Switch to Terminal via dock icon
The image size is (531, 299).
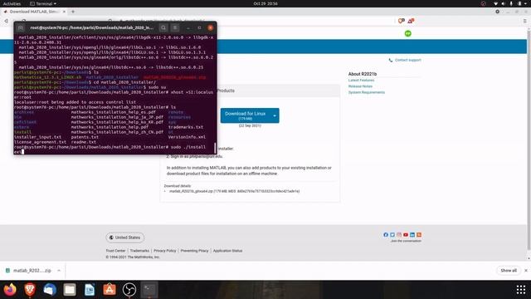pyautogui.click(x=149, y=290)
